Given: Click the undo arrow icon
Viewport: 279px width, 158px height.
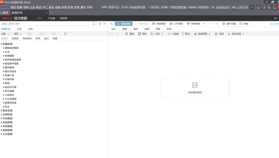Looking at the screenshot, I should (x=111, y=34).
